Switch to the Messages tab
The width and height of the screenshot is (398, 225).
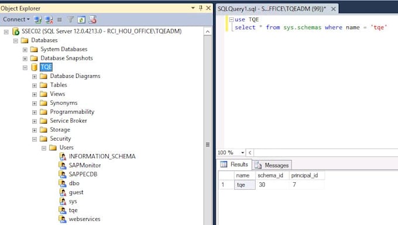point(272,165)
